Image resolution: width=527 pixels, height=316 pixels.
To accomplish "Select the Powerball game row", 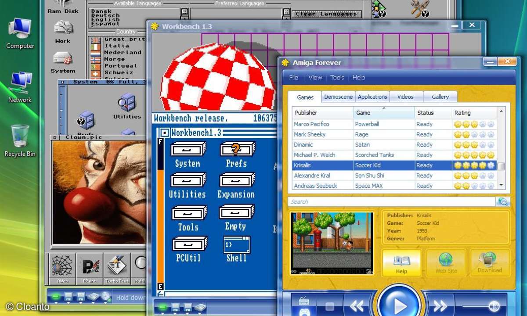I will (395, 124).
